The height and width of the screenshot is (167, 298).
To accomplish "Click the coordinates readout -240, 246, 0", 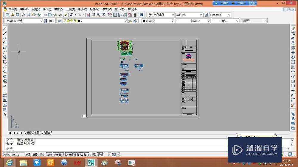I will tap(13, 155).
